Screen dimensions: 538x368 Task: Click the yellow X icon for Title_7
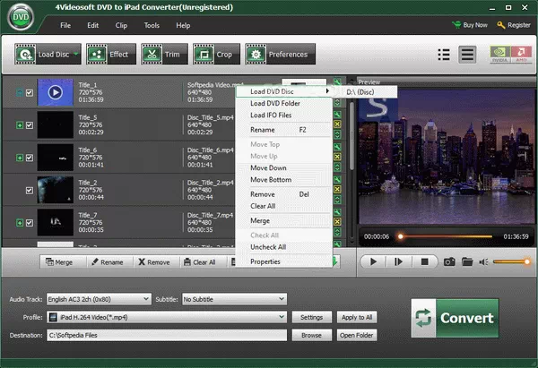point(337,222)
